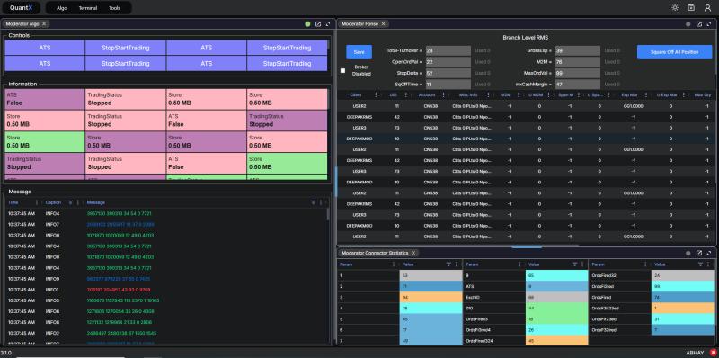This screenshot has width=719, height=358.
Task: Open the Client column menu
Action: 376,95
